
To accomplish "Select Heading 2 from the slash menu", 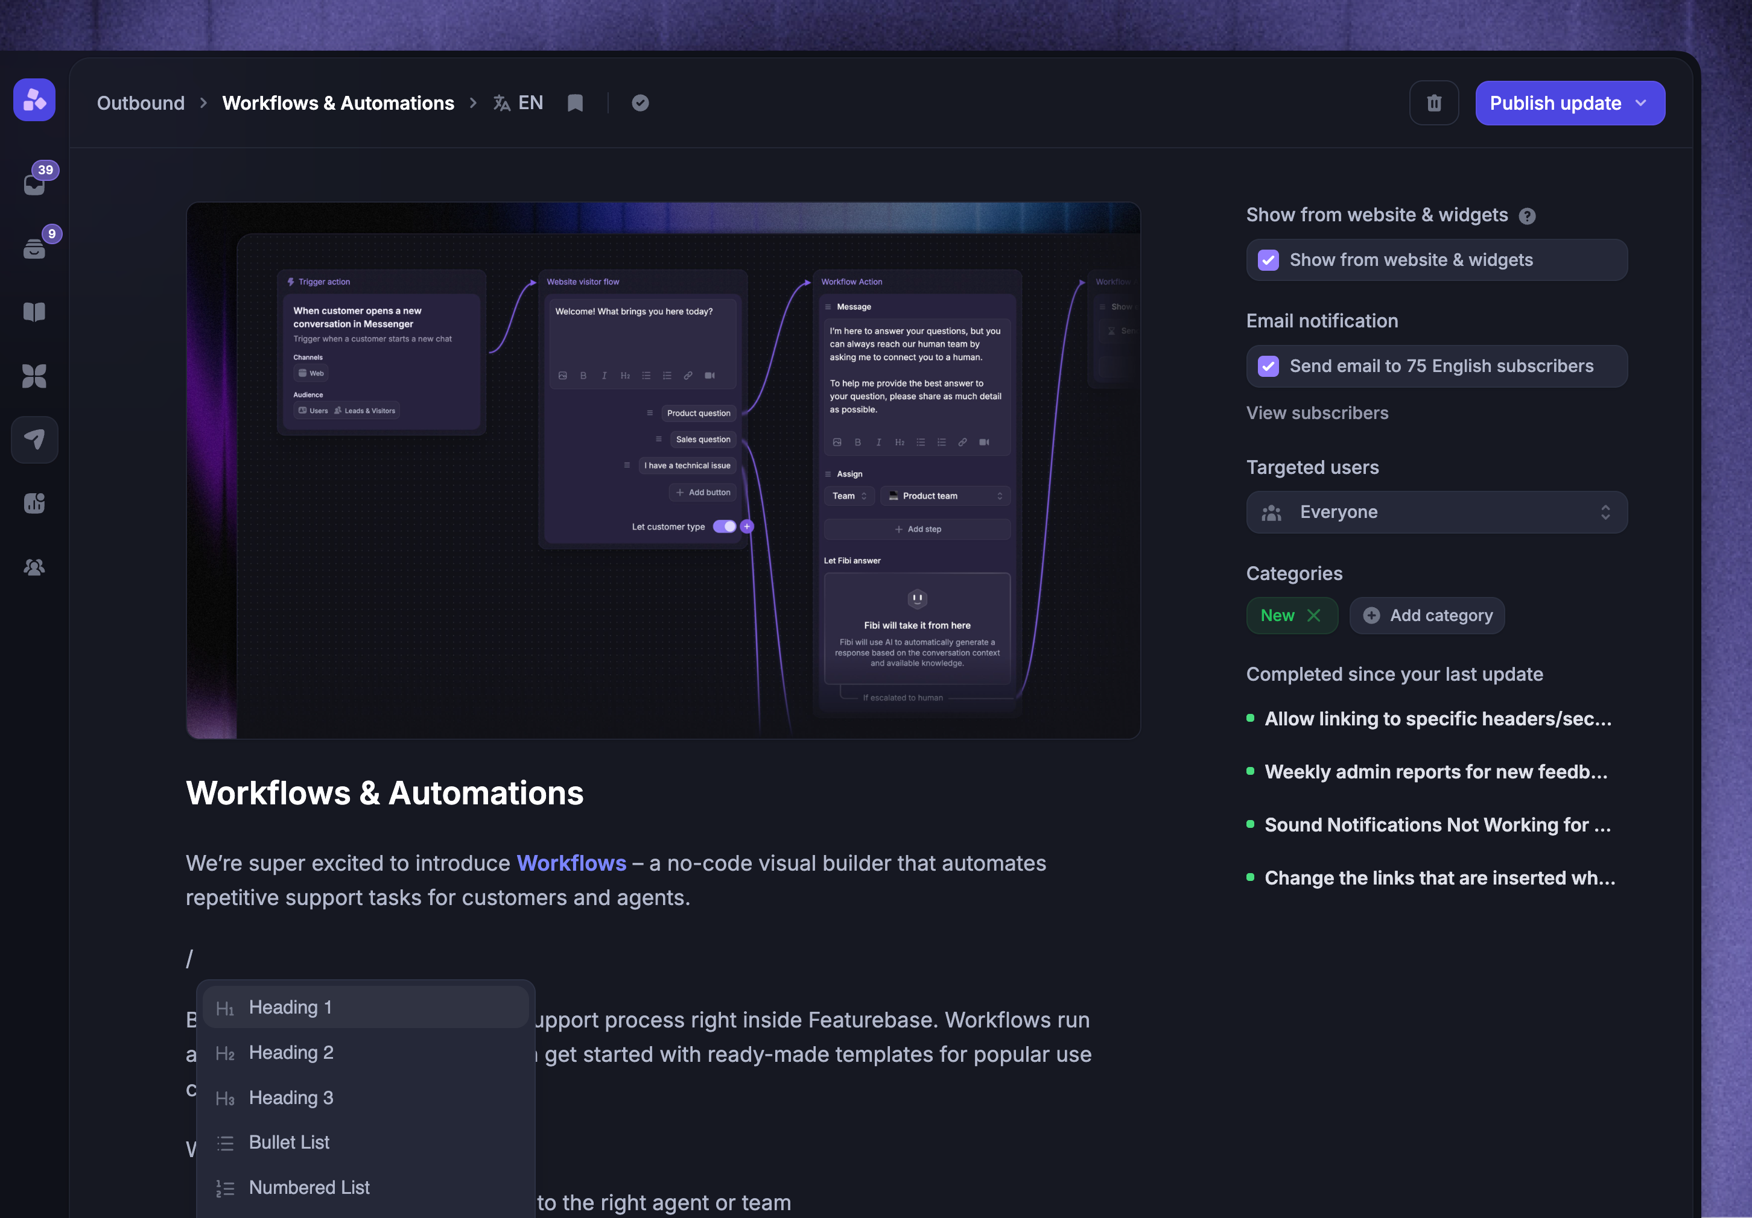I will click(366, 1053).
